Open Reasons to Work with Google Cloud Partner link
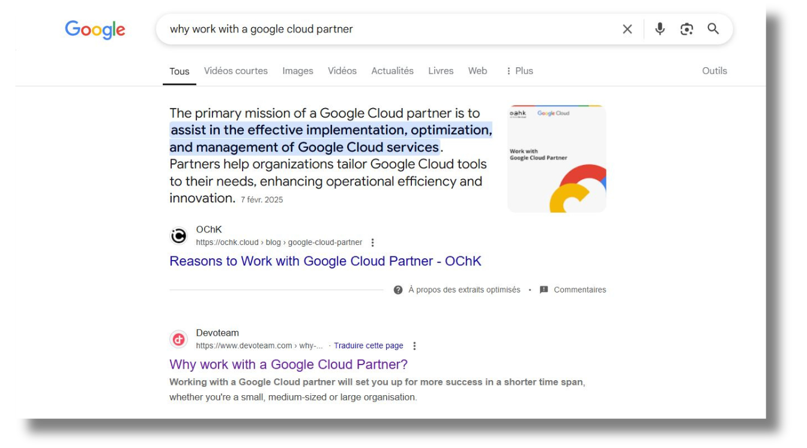This screenshot has height=448, width=807. 325,261
